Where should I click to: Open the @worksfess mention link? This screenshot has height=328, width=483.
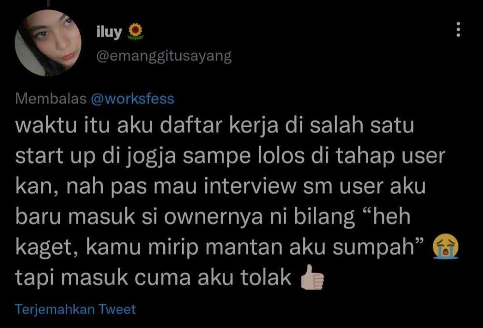(x=132, y=99)
